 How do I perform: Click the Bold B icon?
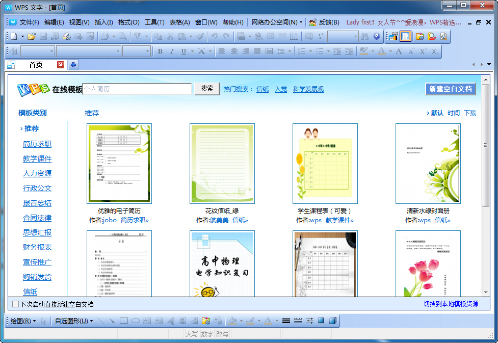point(160,51)
